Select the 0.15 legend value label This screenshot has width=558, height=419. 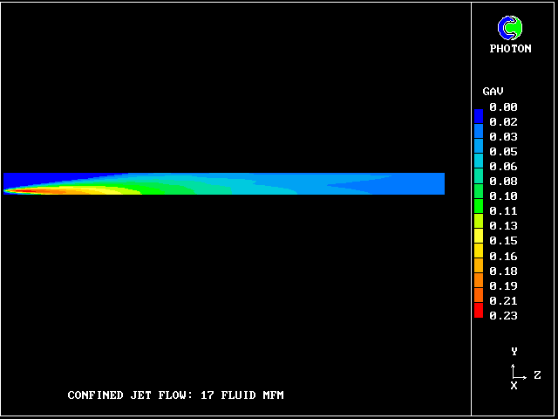pos(503,241)
